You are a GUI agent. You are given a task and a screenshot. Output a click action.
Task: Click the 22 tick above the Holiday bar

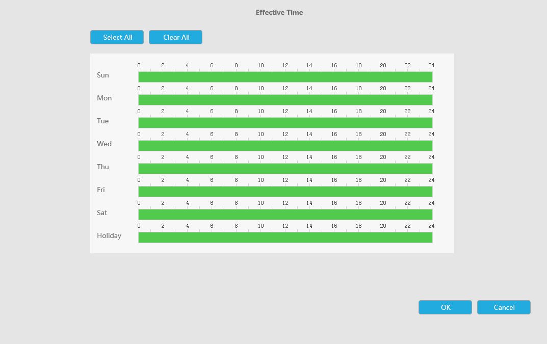407,226
